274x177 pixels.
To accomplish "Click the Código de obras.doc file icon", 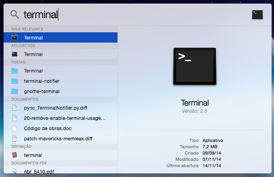I will pos(15,129).
